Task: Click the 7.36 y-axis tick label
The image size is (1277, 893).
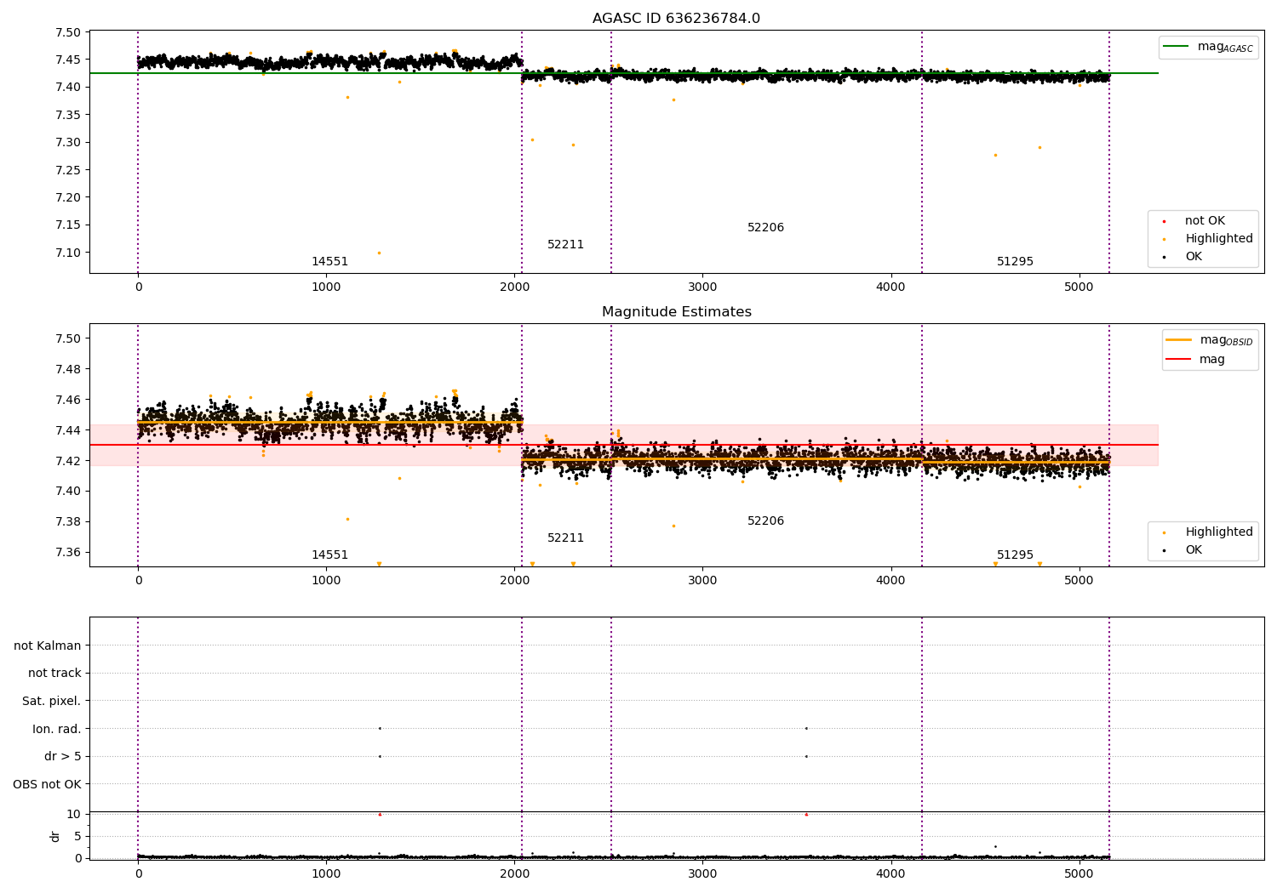Action: [67, 552]
